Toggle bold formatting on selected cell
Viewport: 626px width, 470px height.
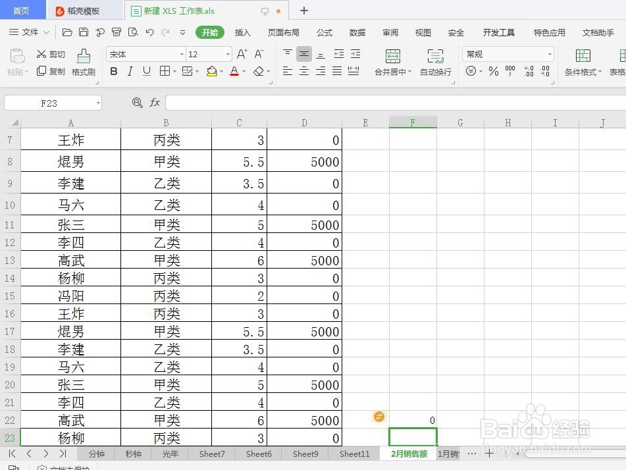tap(113, 70)
